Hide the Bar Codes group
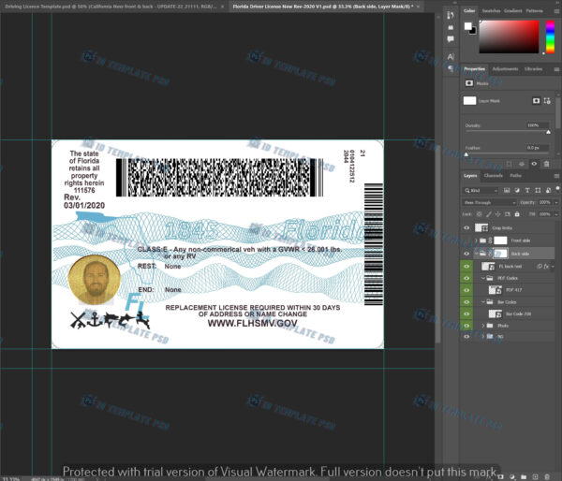This screenshot has width=562, height=481. click(466, 302)
